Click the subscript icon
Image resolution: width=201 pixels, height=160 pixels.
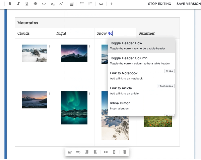coord(53,4)
